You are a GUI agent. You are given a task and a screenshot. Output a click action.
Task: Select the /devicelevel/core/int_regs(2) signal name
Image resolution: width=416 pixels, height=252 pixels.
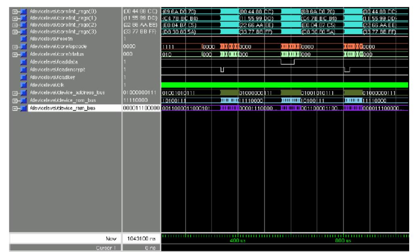click(63, 25)
